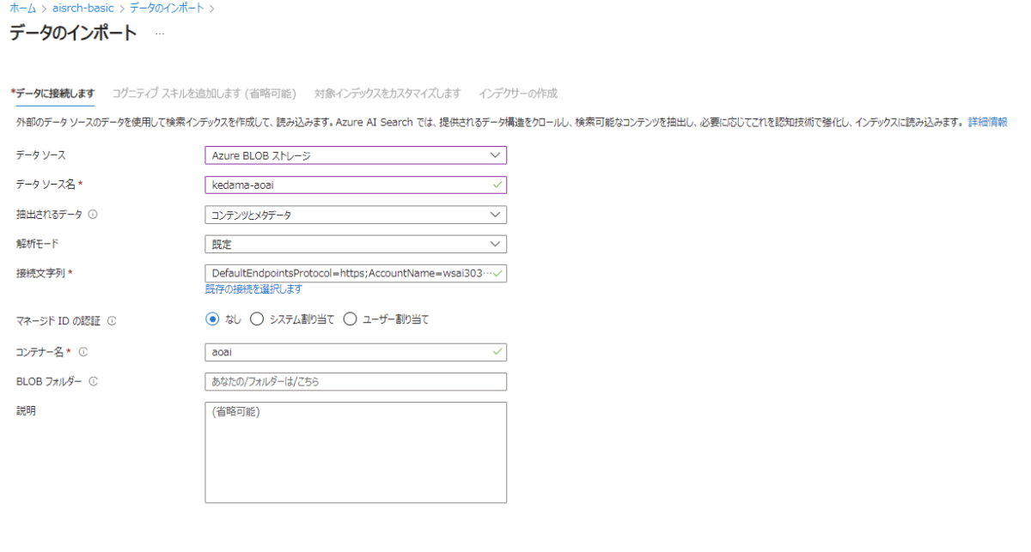Click the データ ソース名 field with kedama-aoai

[356, 185]
